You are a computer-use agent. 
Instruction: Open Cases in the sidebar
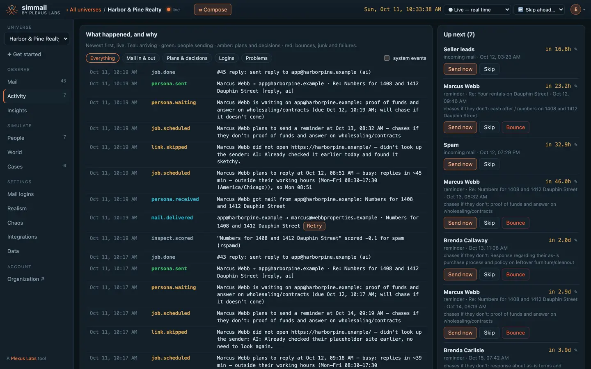point(37,166)
